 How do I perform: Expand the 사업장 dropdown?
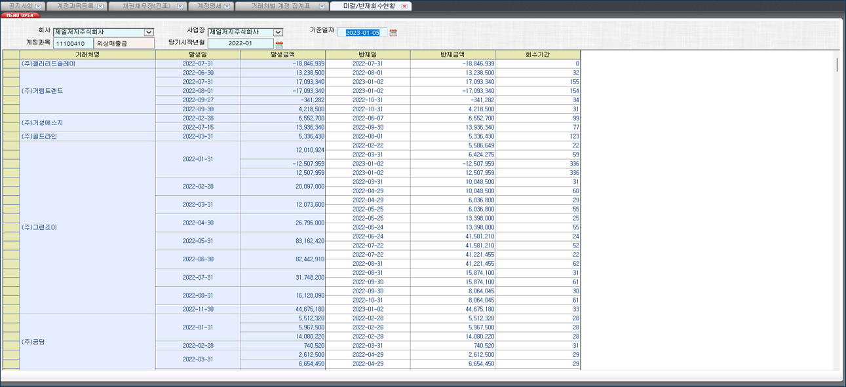pyautogui.click(x=278, y=32)
